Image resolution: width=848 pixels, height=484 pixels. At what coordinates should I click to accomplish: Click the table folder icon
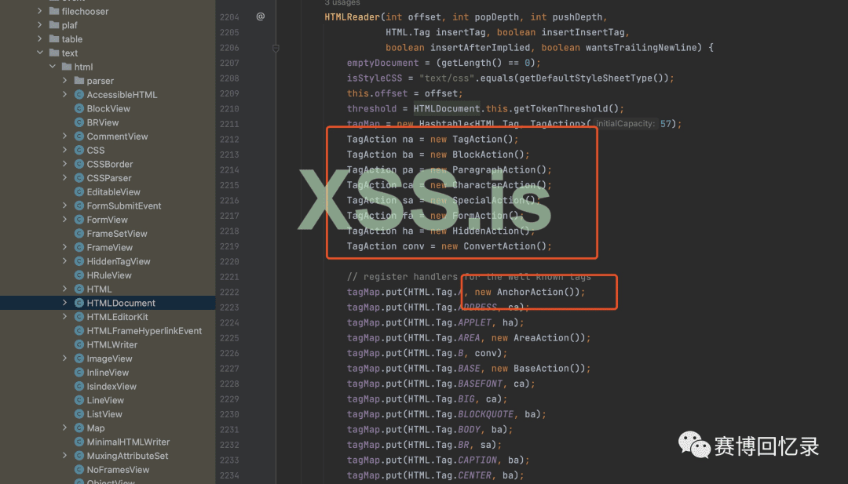click(53, 39)
